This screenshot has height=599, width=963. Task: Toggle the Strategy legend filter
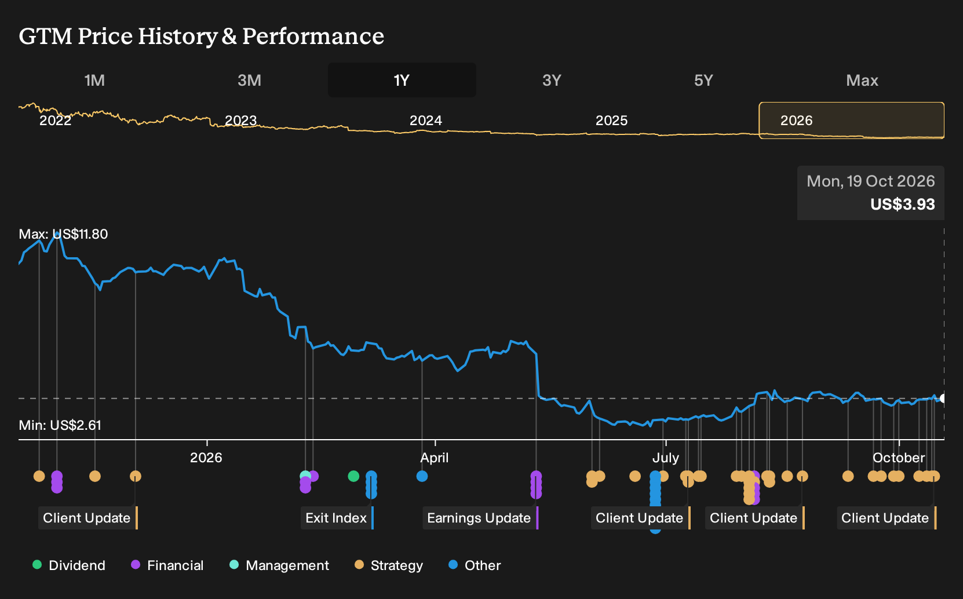pyautogui.click(x=389, y=565)
